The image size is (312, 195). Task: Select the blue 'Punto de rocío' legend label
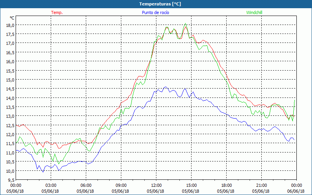[x=155, y=12]
